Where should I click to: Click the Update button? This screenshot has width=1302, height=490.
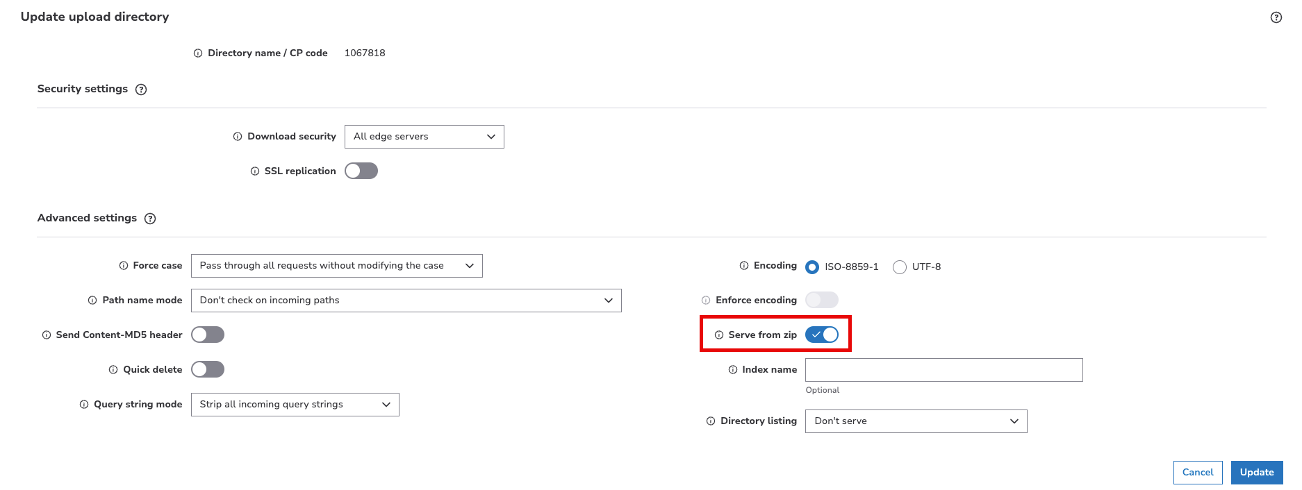[1256, 473]
